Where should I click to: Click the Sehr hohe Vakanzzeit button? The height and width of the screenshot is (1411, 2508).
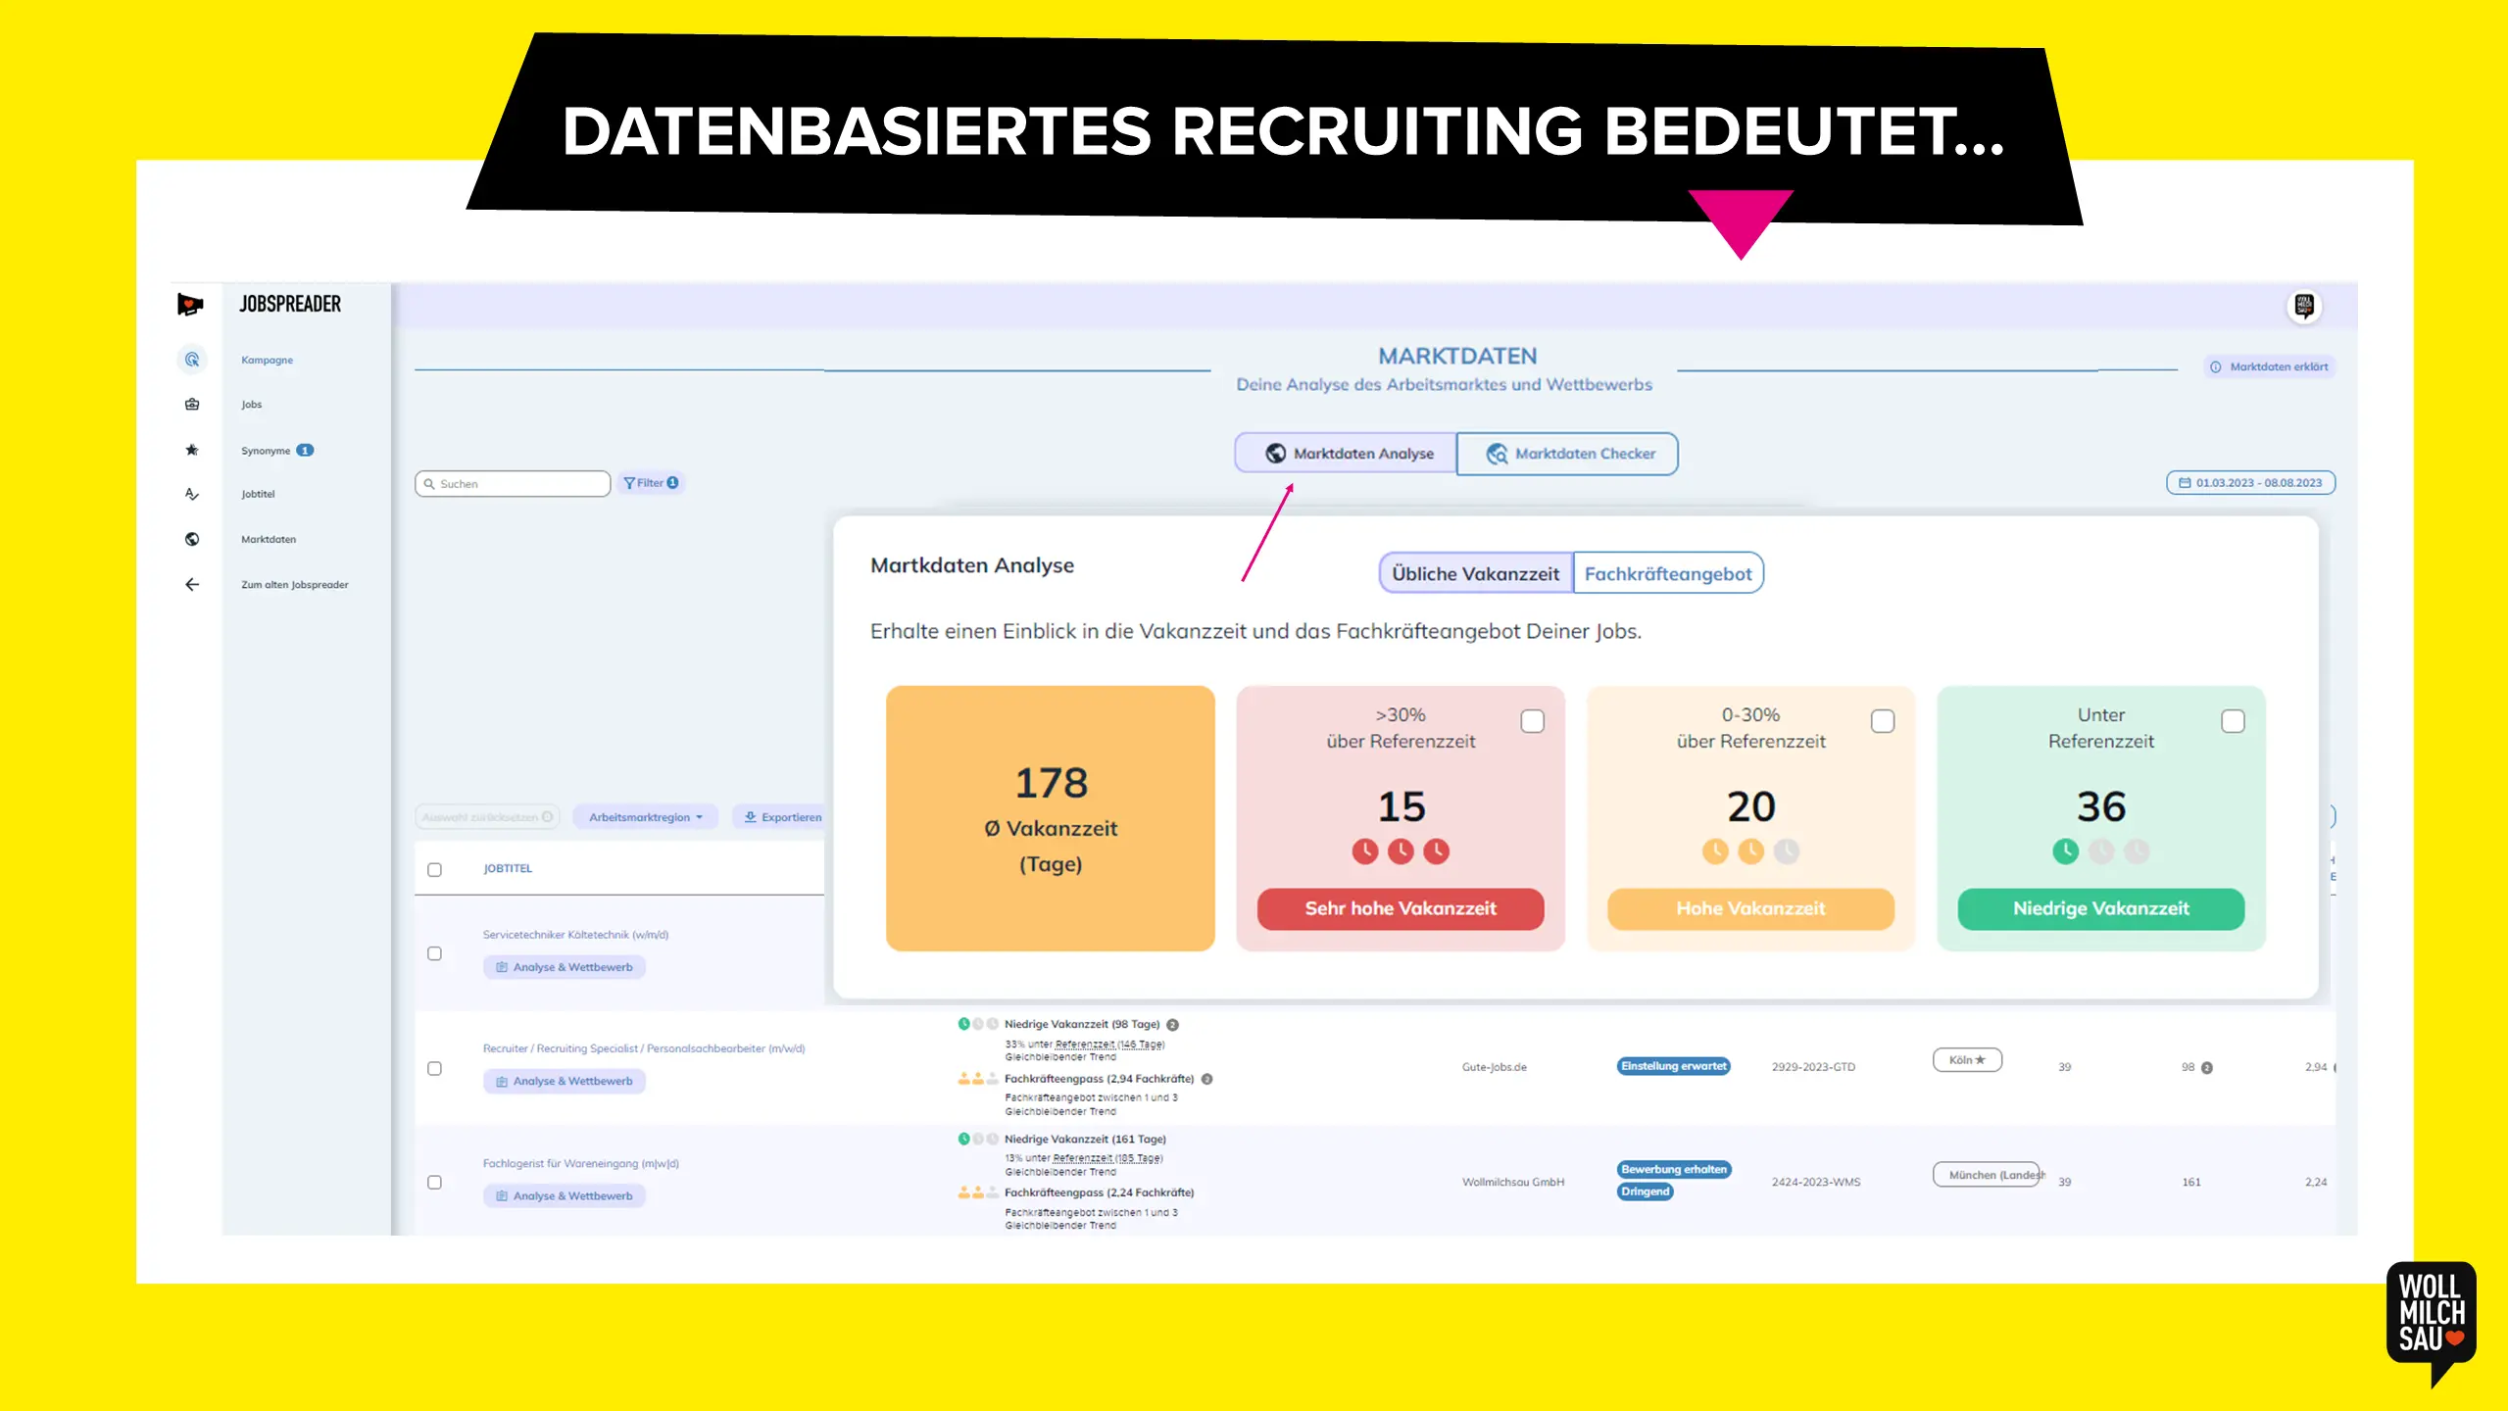tap(1399, 908)
